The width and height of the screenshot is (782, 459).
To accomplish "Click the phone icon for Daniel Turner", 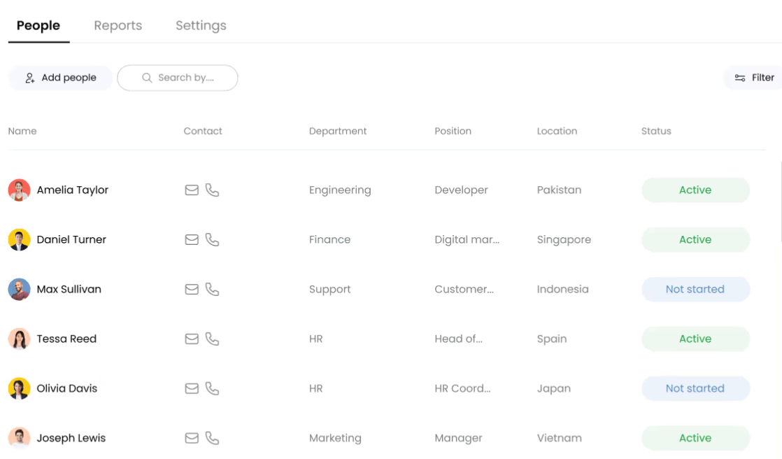I will (x=212, y=240).
